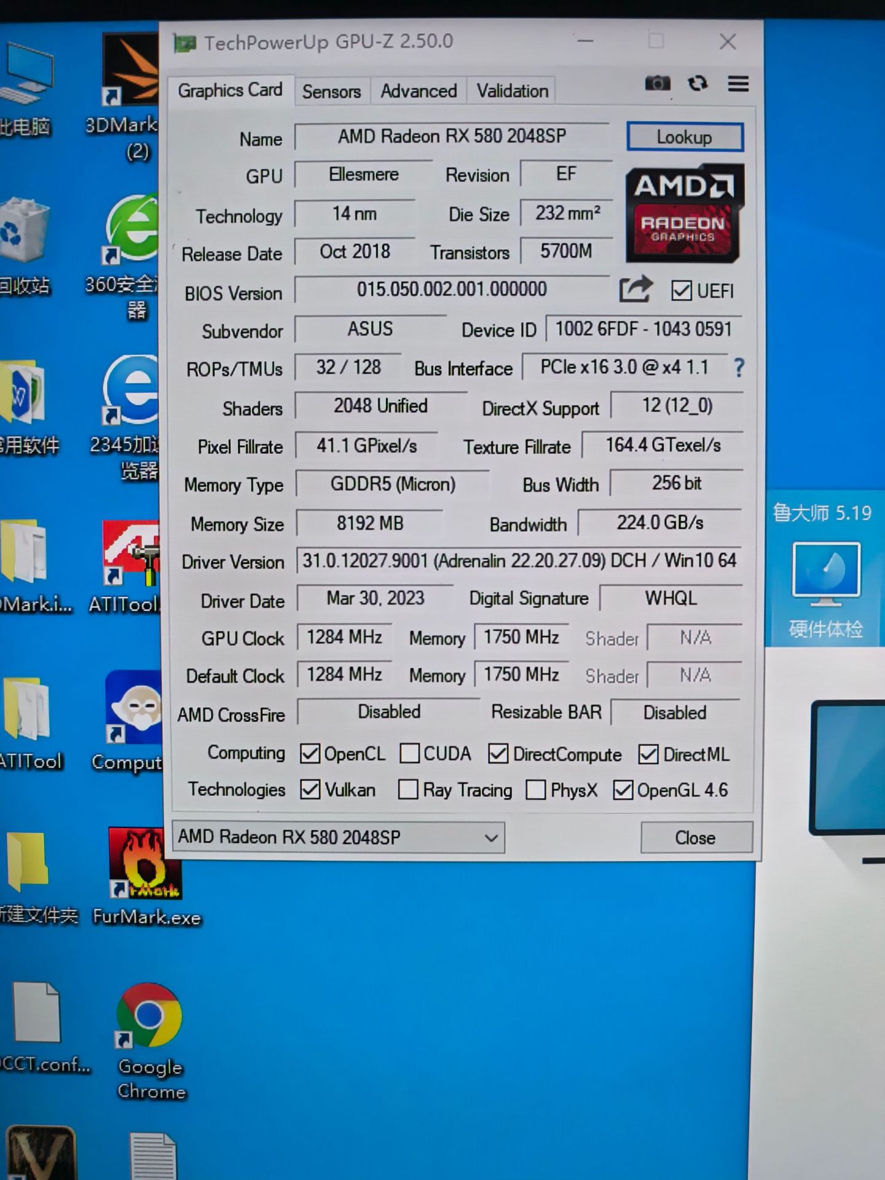Image resolution: width=885 pixels, height=1180 pixels.
Task: Open the GPU-Z hamburger menu
Action: 738,83
